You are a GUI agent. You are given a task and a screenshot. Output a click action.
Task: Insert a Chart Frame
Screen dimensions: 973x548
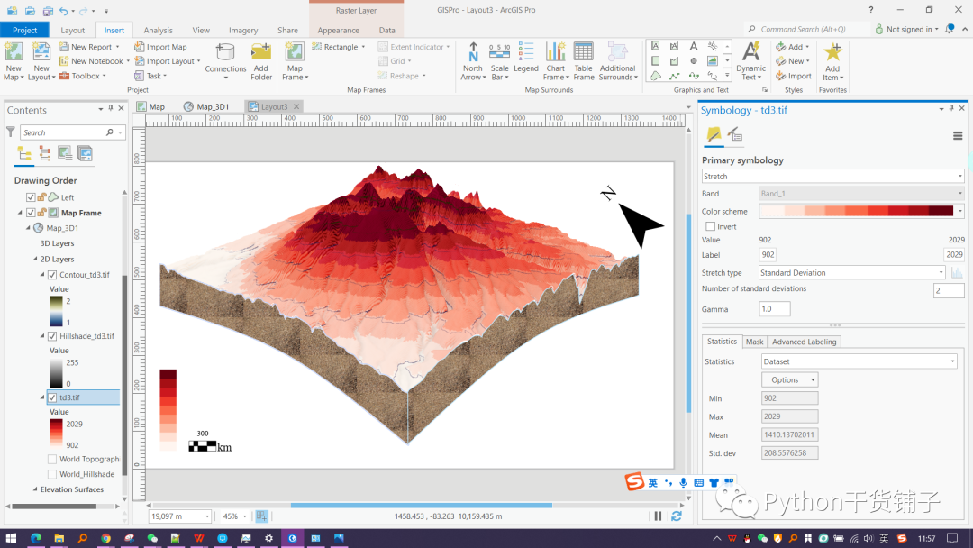pos(555,60)
